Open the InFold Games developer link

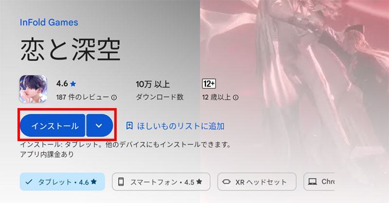pos(49,22)
